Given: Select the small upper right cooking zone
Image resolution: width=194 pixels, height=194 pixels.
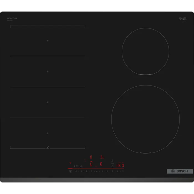Looking at the screenshot, I should tap(145, 51).
